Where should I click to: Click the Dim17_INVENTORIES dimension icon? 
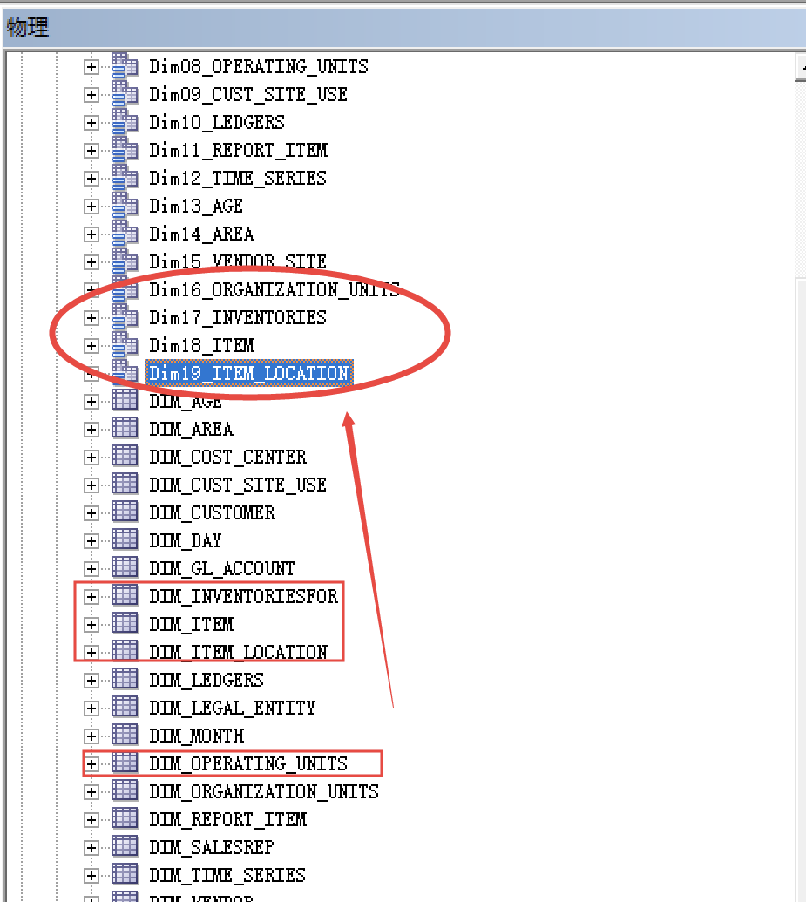pos(125,317)
